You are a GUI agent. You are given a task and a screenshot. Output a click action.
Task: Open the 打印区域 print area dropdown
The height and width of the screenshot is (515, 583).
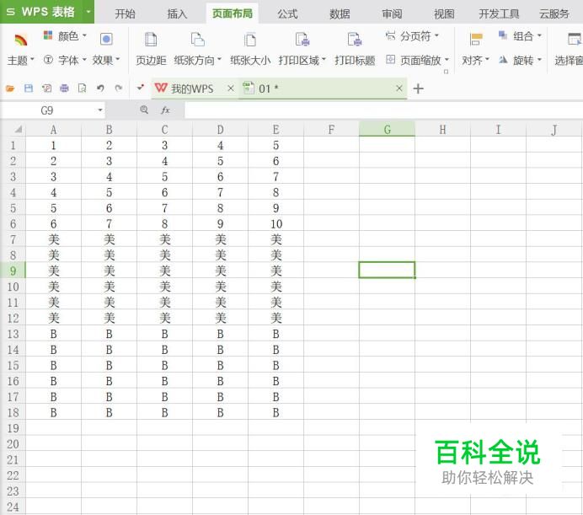tap(302, 60)
